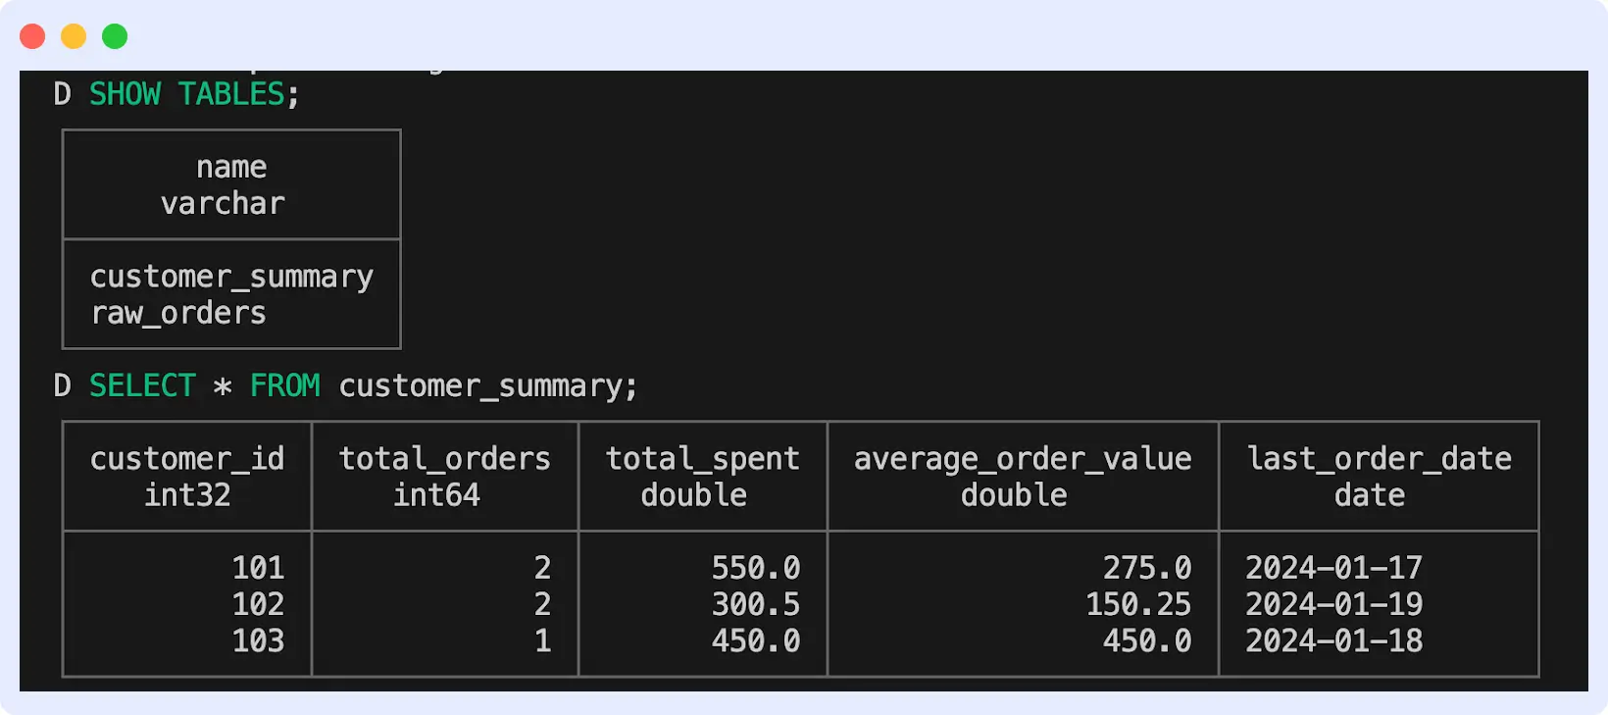Click the SELECT keyword in the query

pos(143,385)
